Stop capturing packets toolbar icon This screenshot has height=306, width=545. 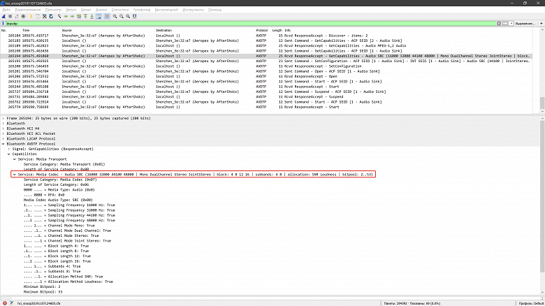tap(10, 16)
